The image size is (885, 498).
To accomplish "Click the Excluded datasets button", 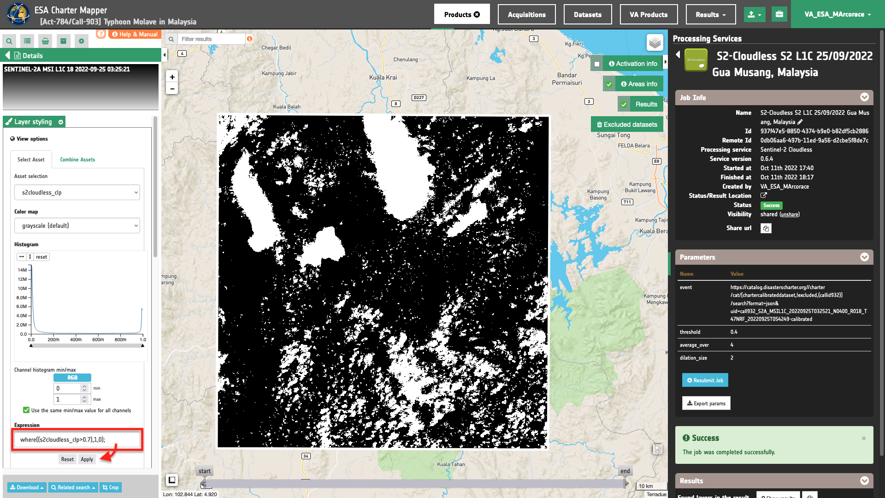I will click(x=627, y=125).
